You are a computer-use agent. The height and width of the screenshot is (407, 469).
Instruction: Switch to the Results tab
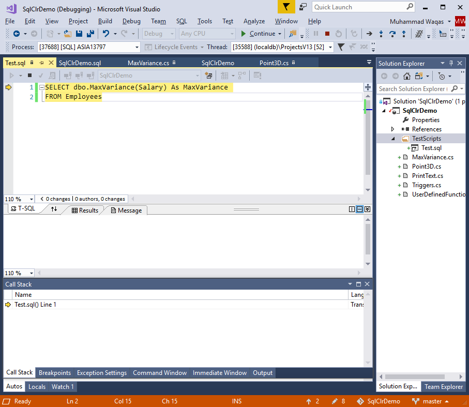click(85, 210)
